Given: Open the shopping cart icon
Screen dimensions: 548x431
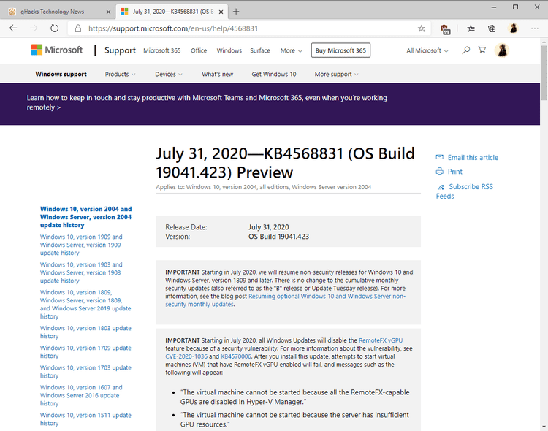Looking at the screenshot, I should [482, 50].
